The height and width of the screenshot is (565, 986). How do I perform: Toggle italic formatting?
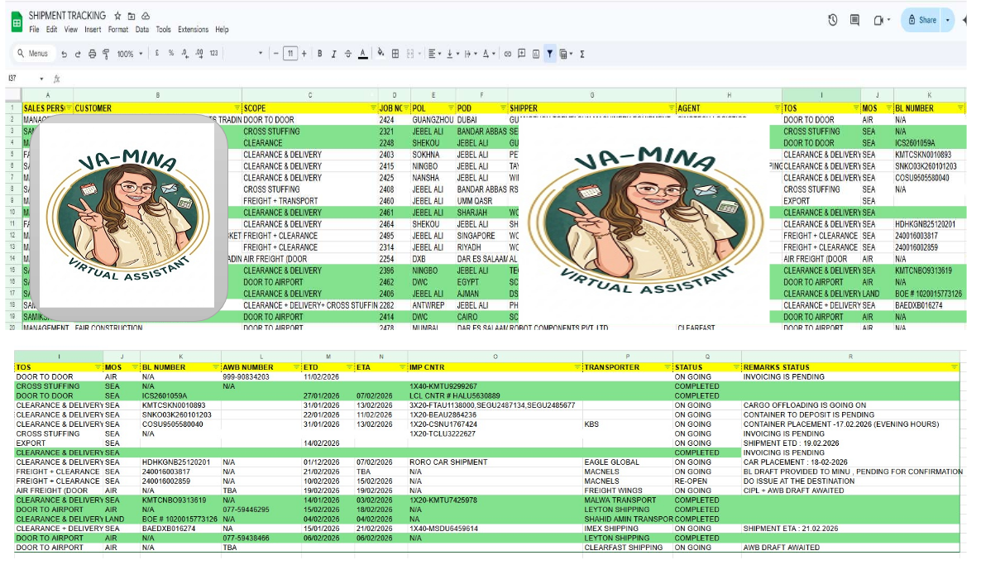tap(334, 54)
